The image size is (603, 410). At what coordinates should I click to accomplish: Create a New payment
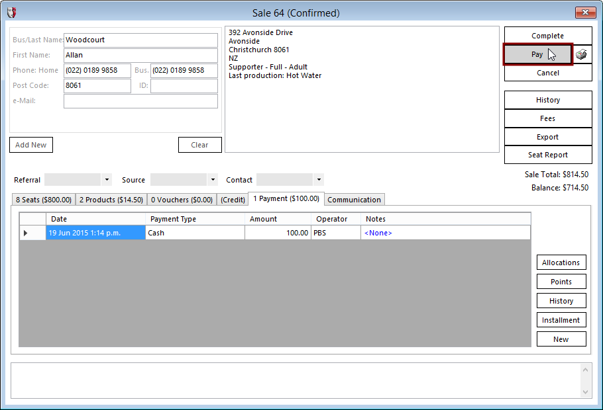pos(561,339)
